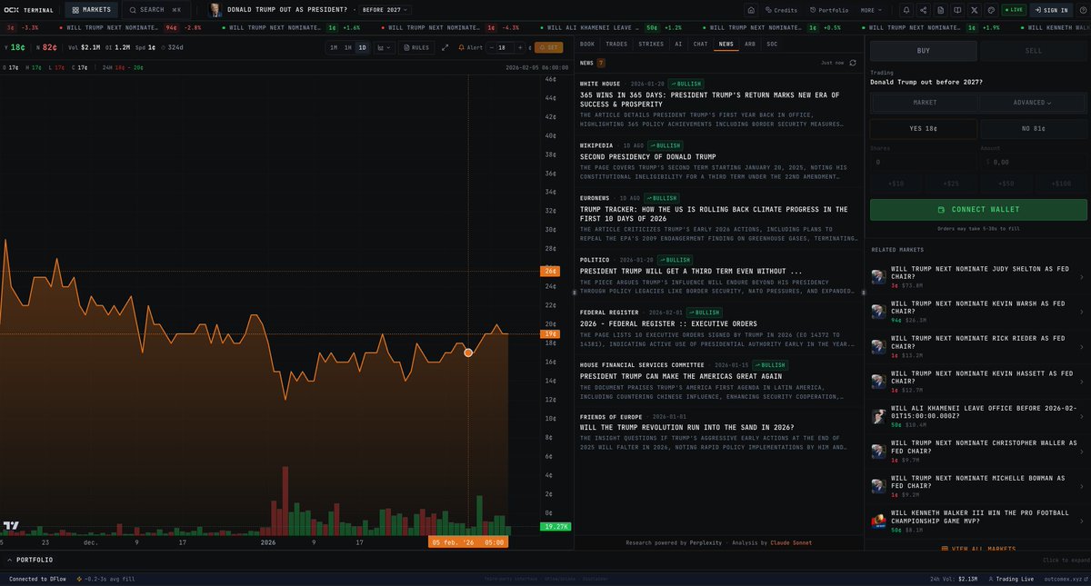This screenshot has height=586, width=1091.
Task: Select the 1M chart interval
Action: 334,47
